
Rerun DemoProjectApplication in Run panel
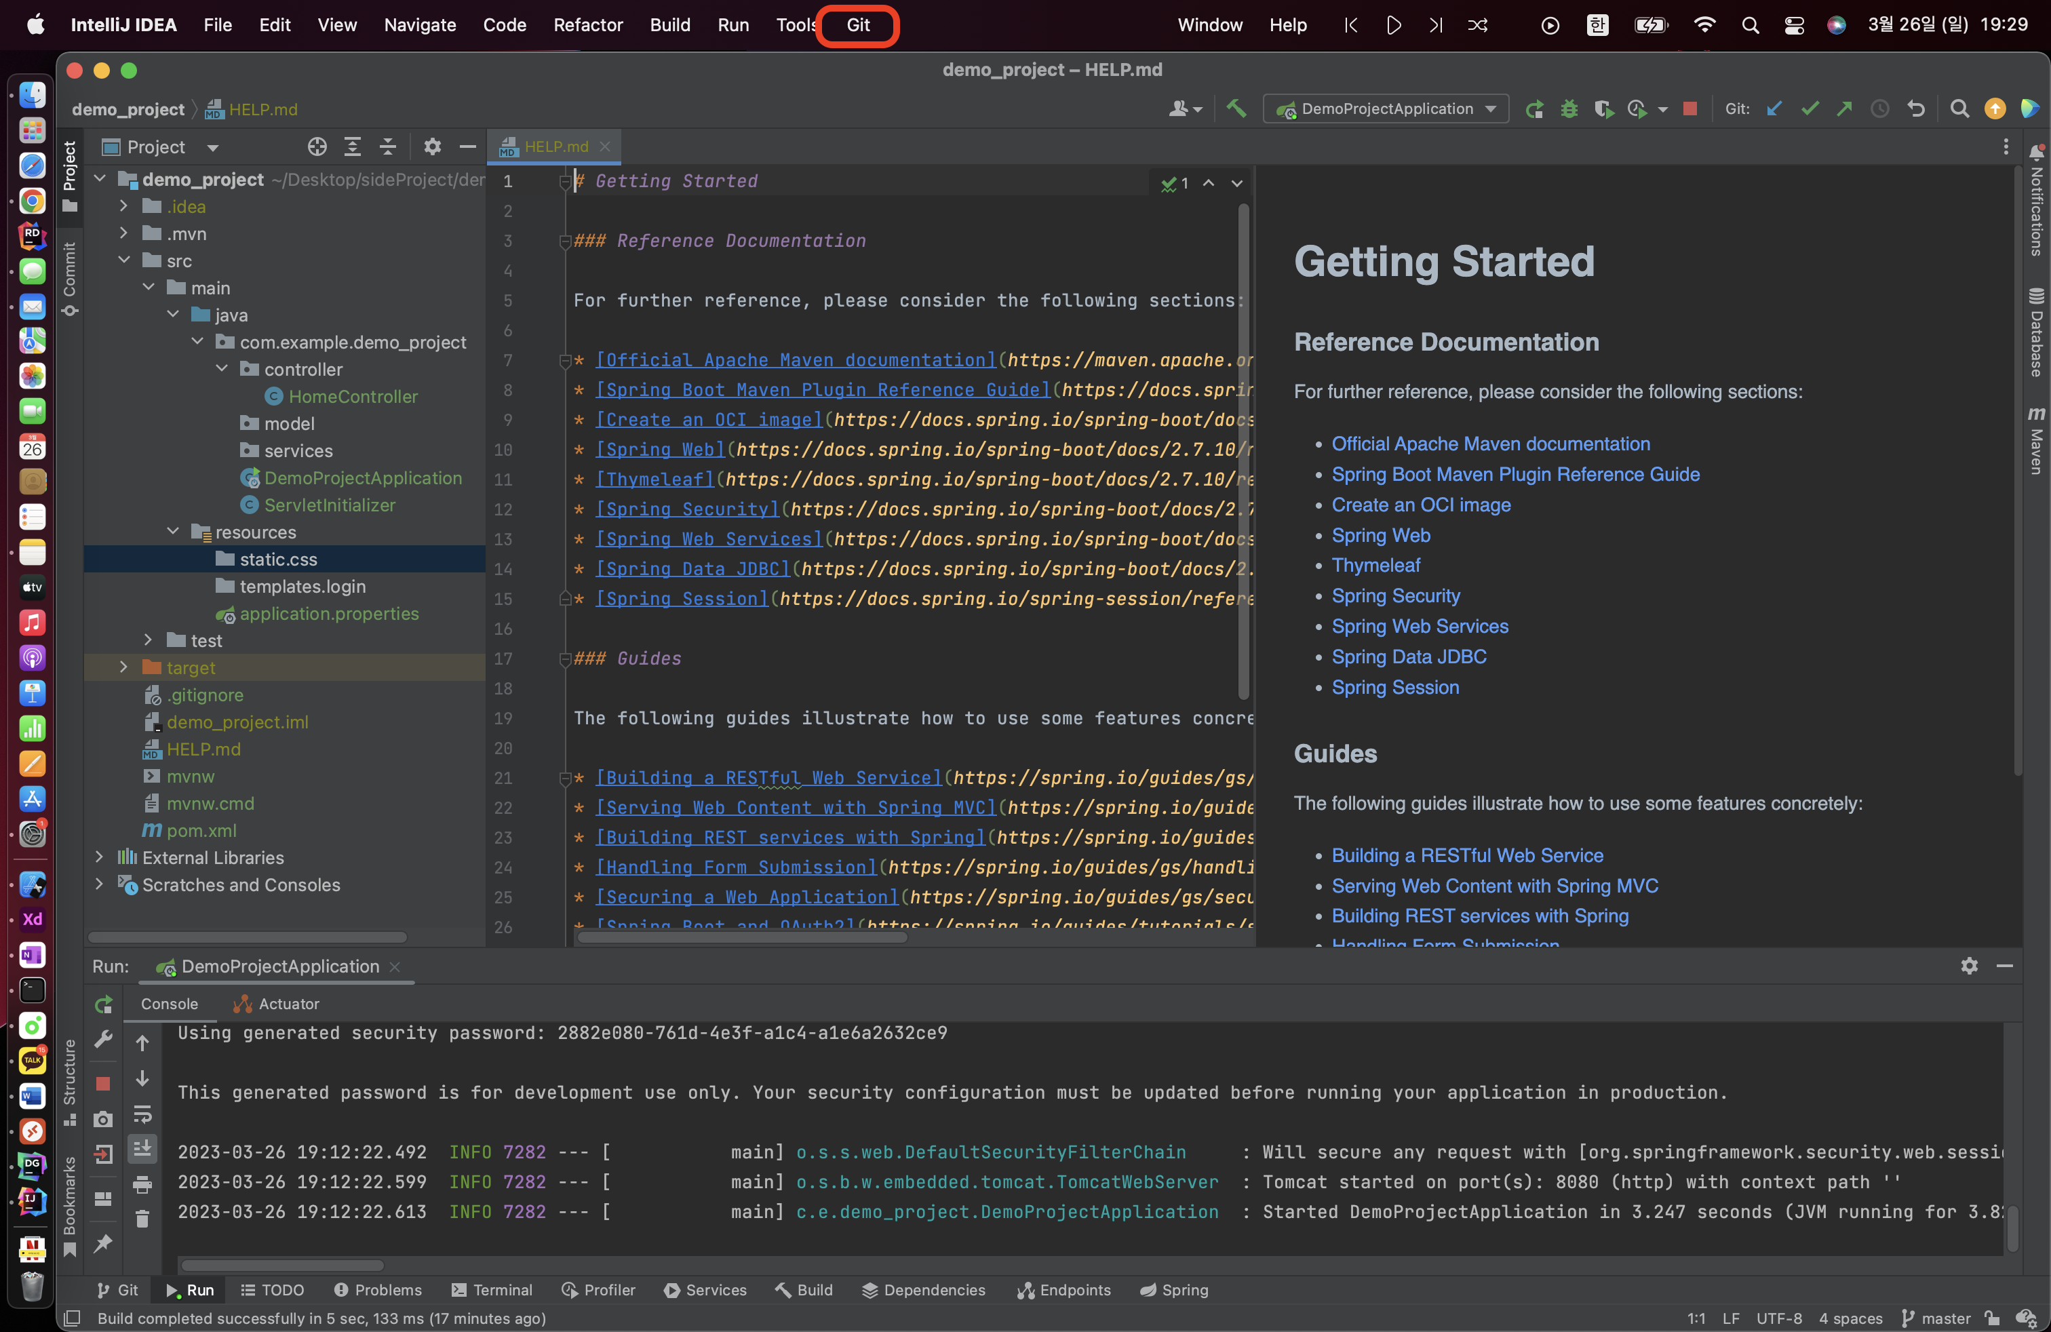point(103,1004)
